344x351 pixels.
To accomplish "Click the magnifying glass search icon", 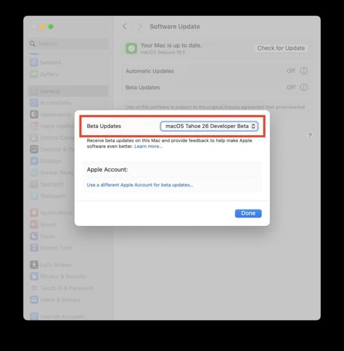I will pos(33,43).
